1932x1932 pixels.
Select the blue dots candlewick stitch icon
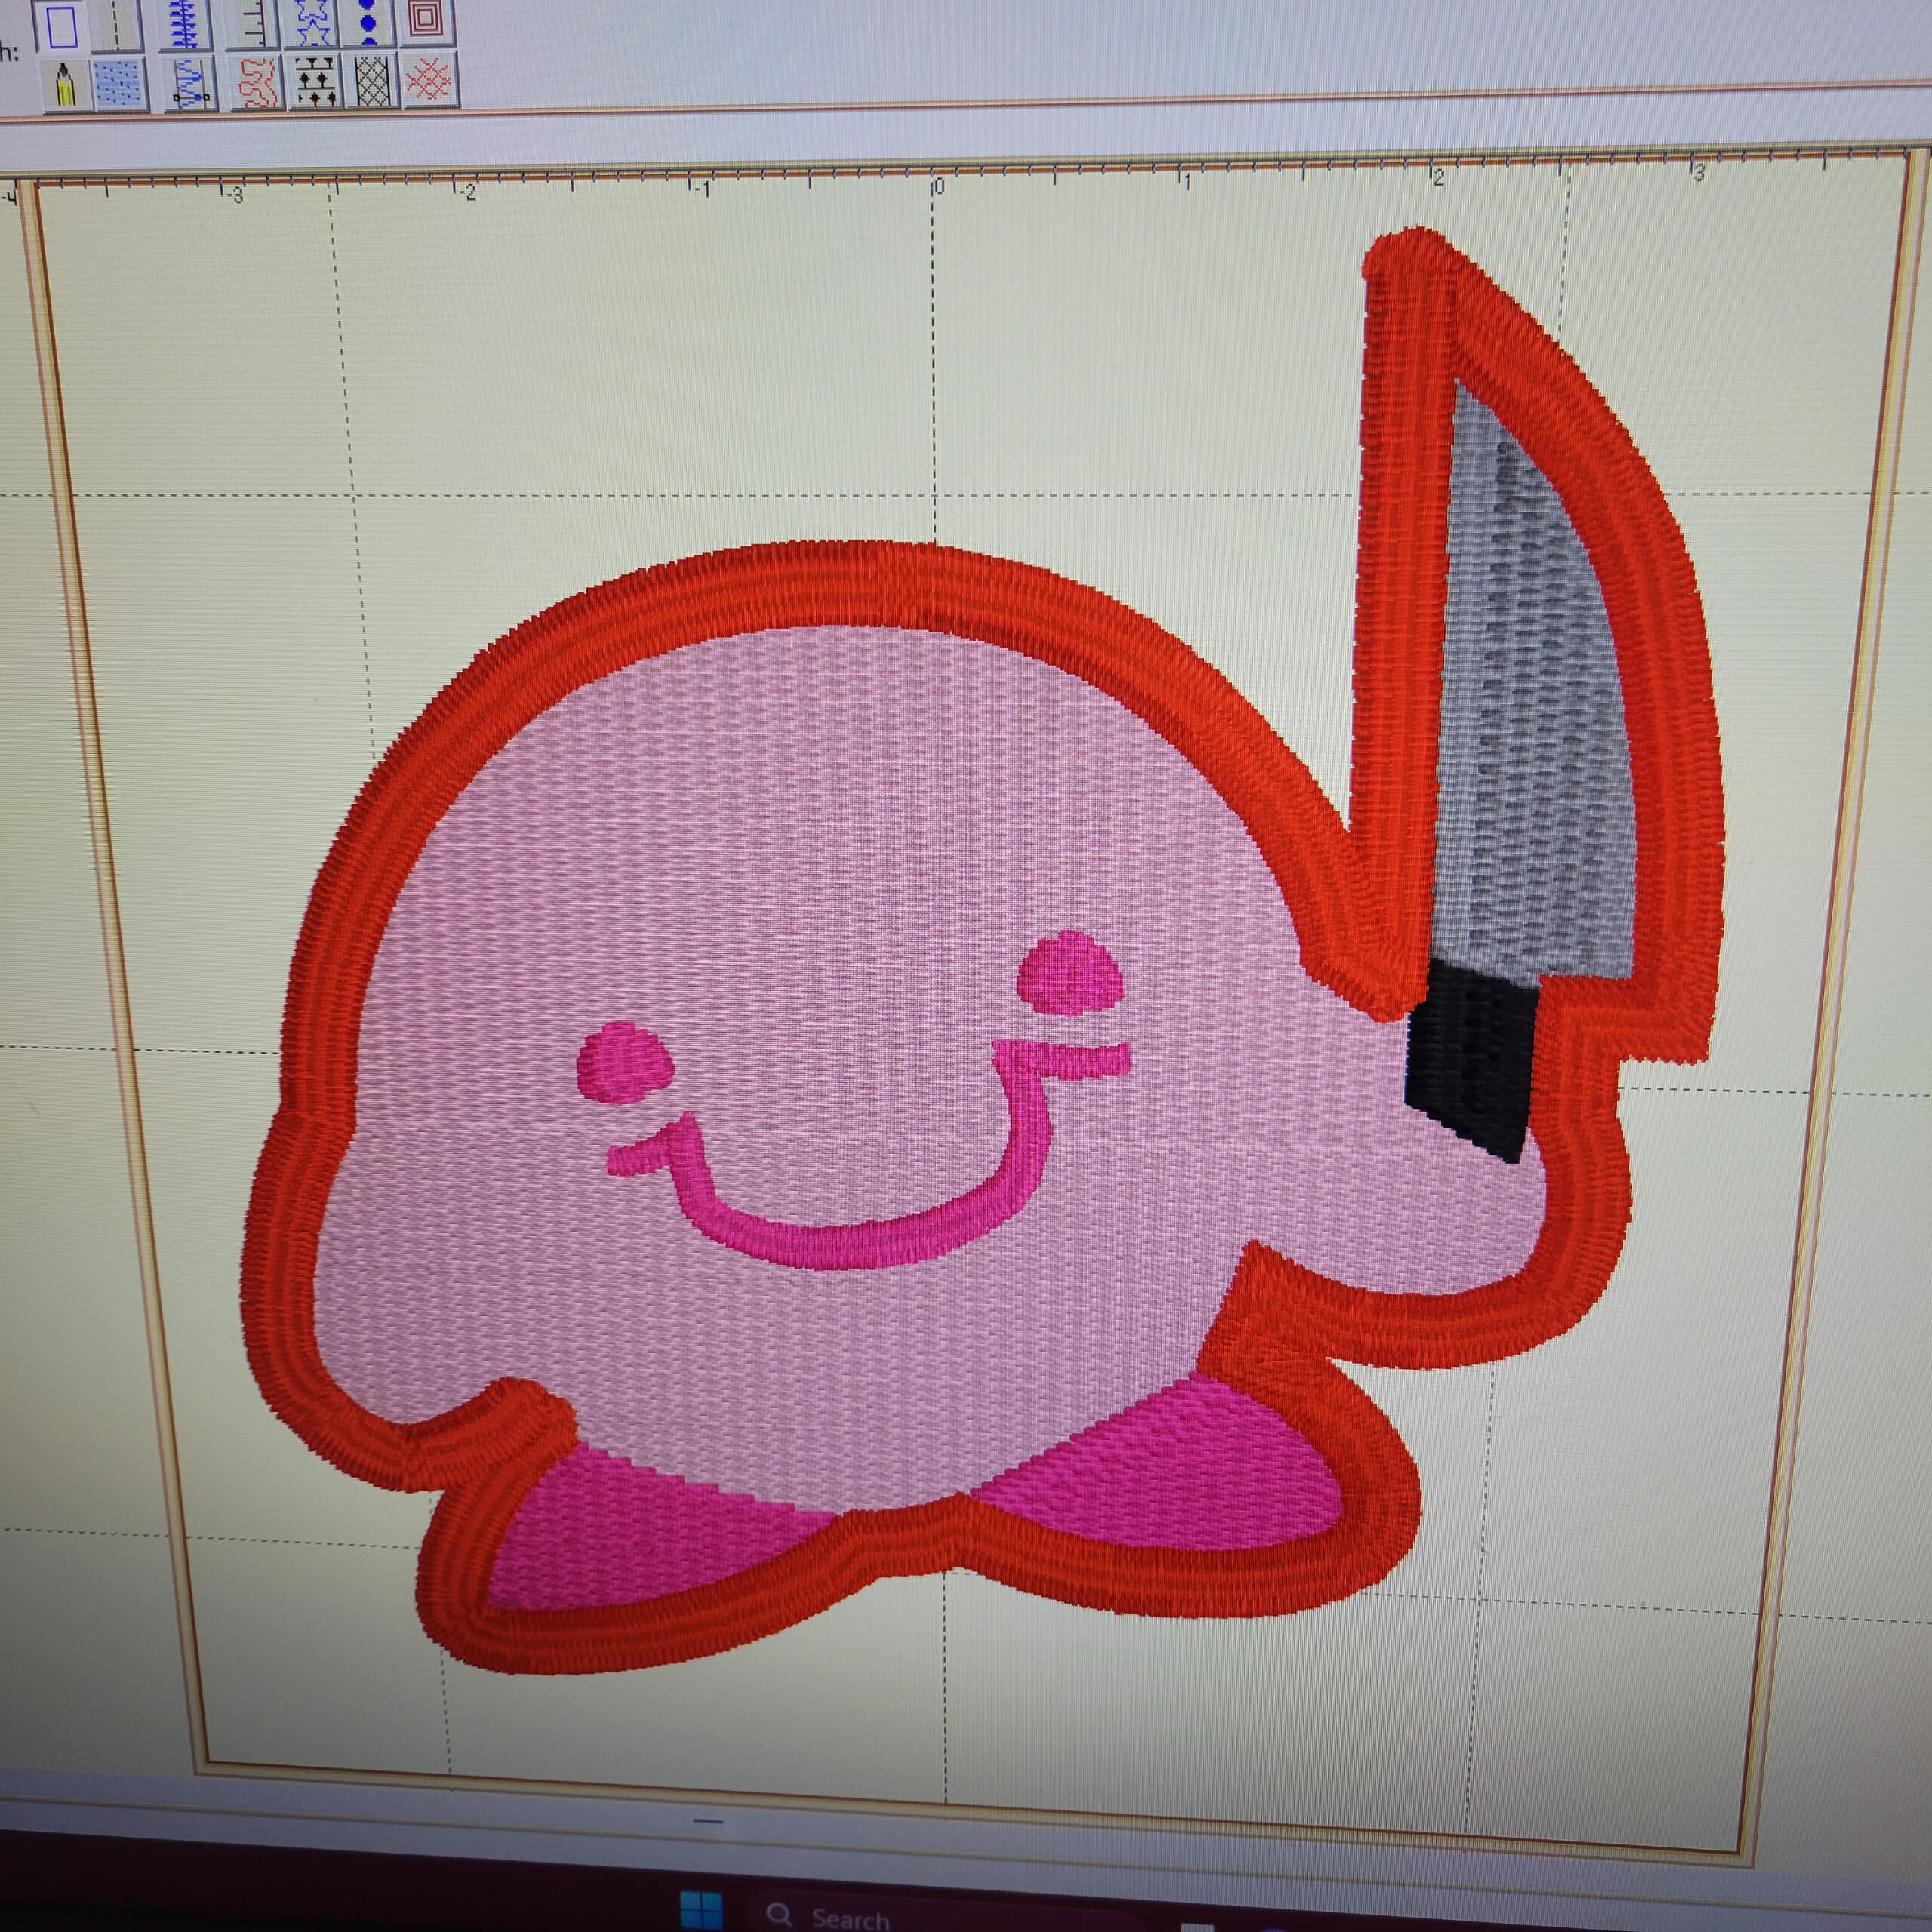(368, 23)
